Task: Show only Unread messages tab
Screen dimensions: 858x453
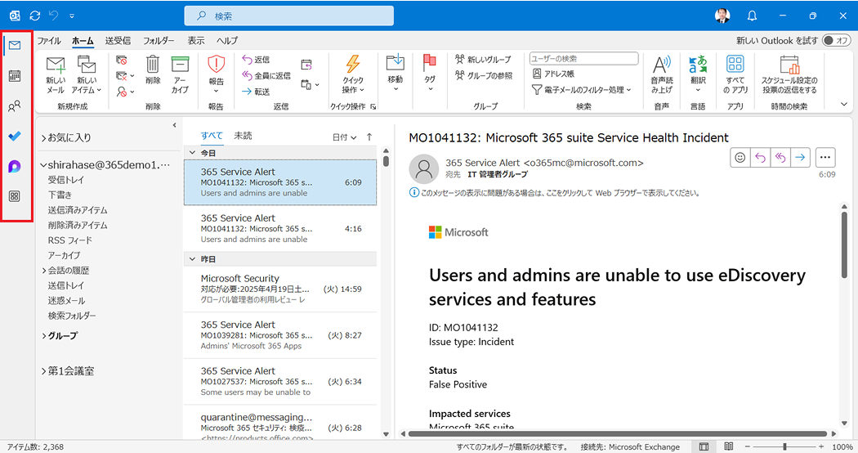Action: pyautogui.click(x=243, y=136)
